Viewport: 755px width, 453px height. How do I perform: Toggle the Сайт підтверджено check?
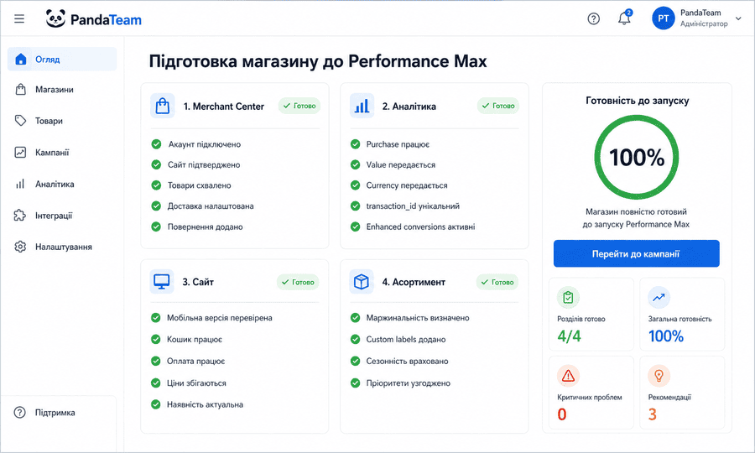click(x=156, y=164)
